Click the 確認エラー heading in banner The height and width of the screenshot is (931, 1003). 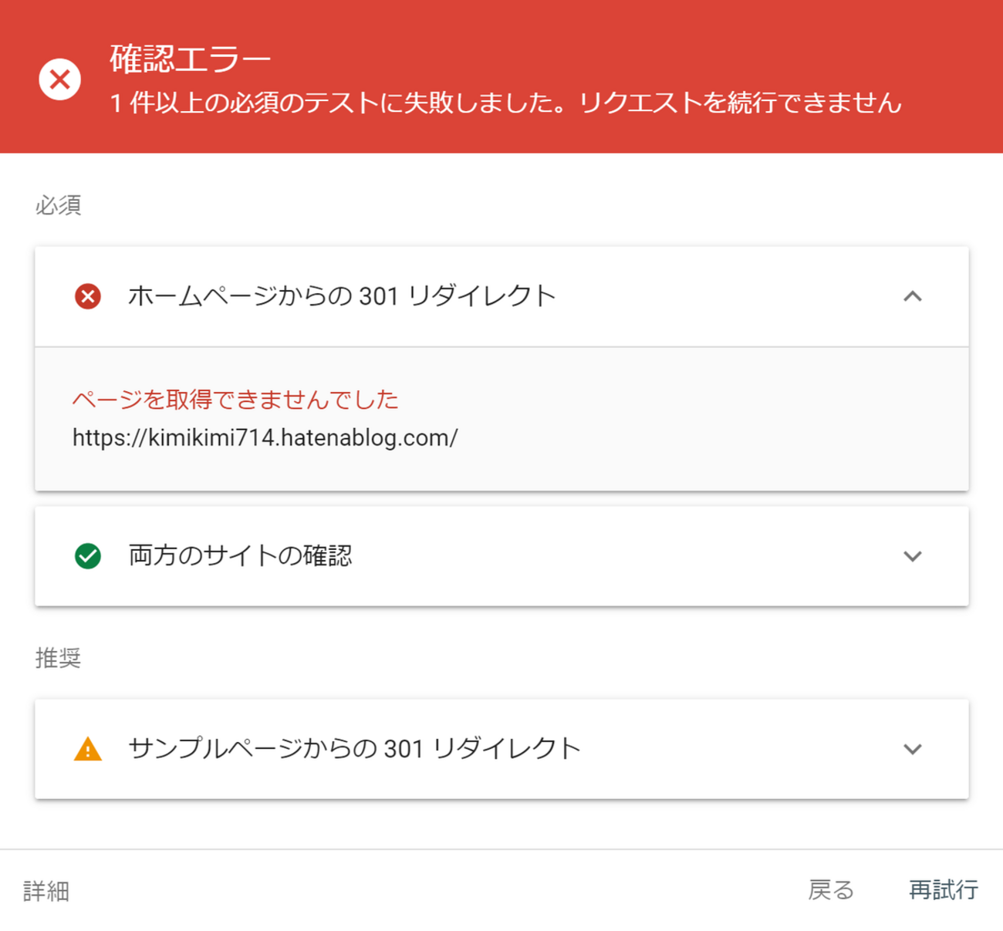pos(191,59)
